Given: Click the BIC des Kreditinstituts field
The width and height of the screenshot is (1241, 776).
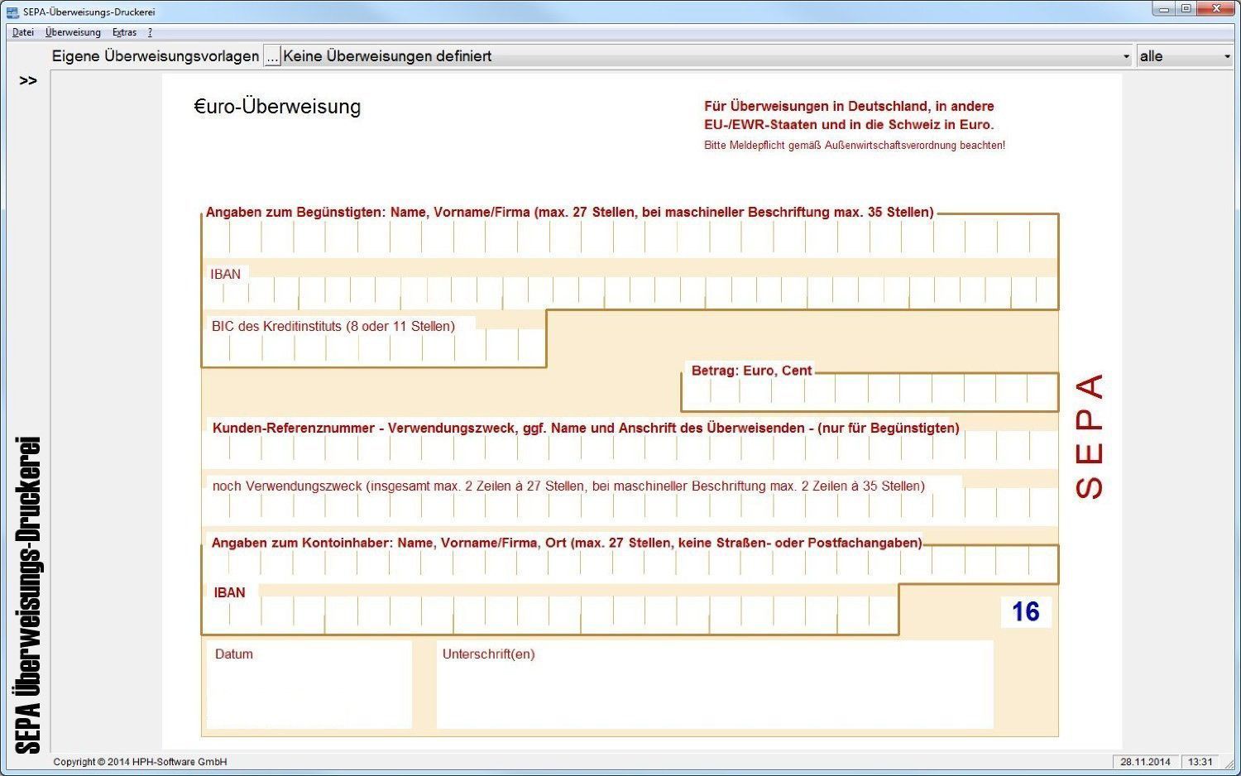Looking at the screenshot, I should (372, 348).
